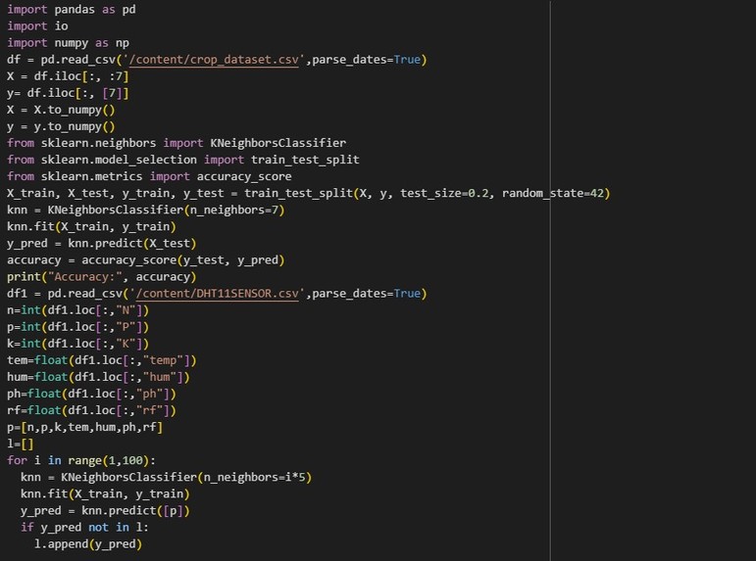756x561 pixels.
Task: Click the 'l.append(y_pred)' line
Action: tap(88, 544)
